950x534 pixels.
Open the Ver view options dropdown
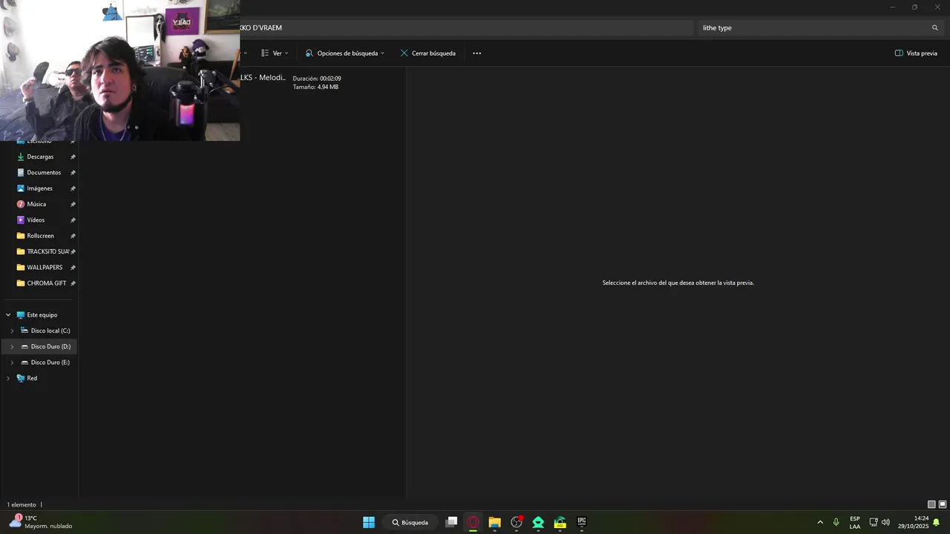pyautogui.click(x=275, y=53)
